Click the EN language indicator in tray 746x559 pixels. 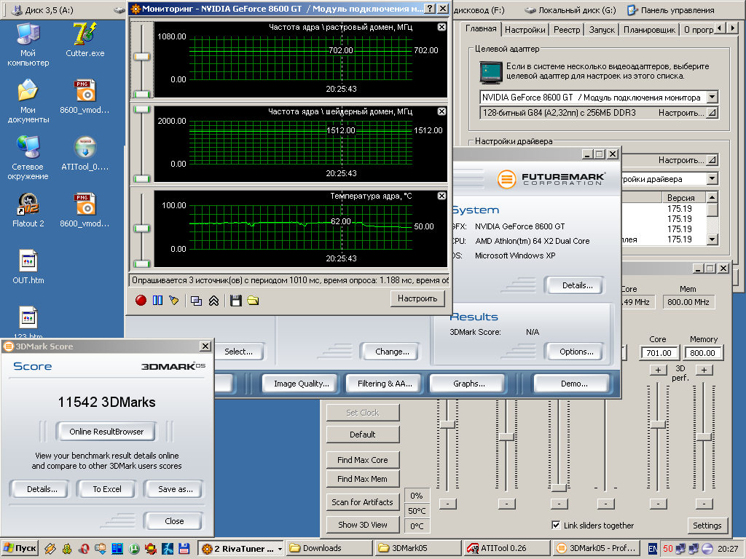(653, 549)
